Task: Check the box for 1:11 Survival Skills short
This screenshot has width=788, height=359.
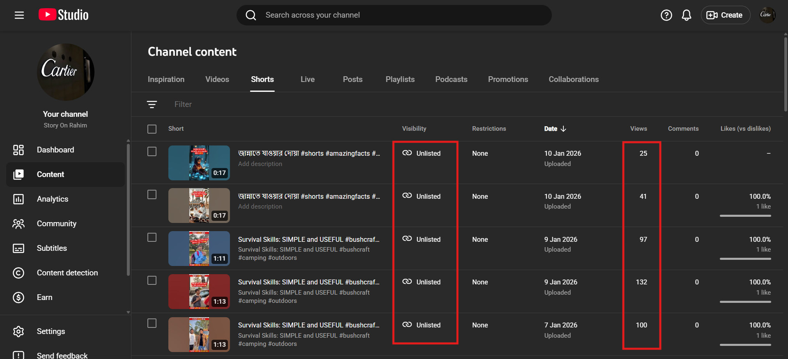Action: point(152,238)
